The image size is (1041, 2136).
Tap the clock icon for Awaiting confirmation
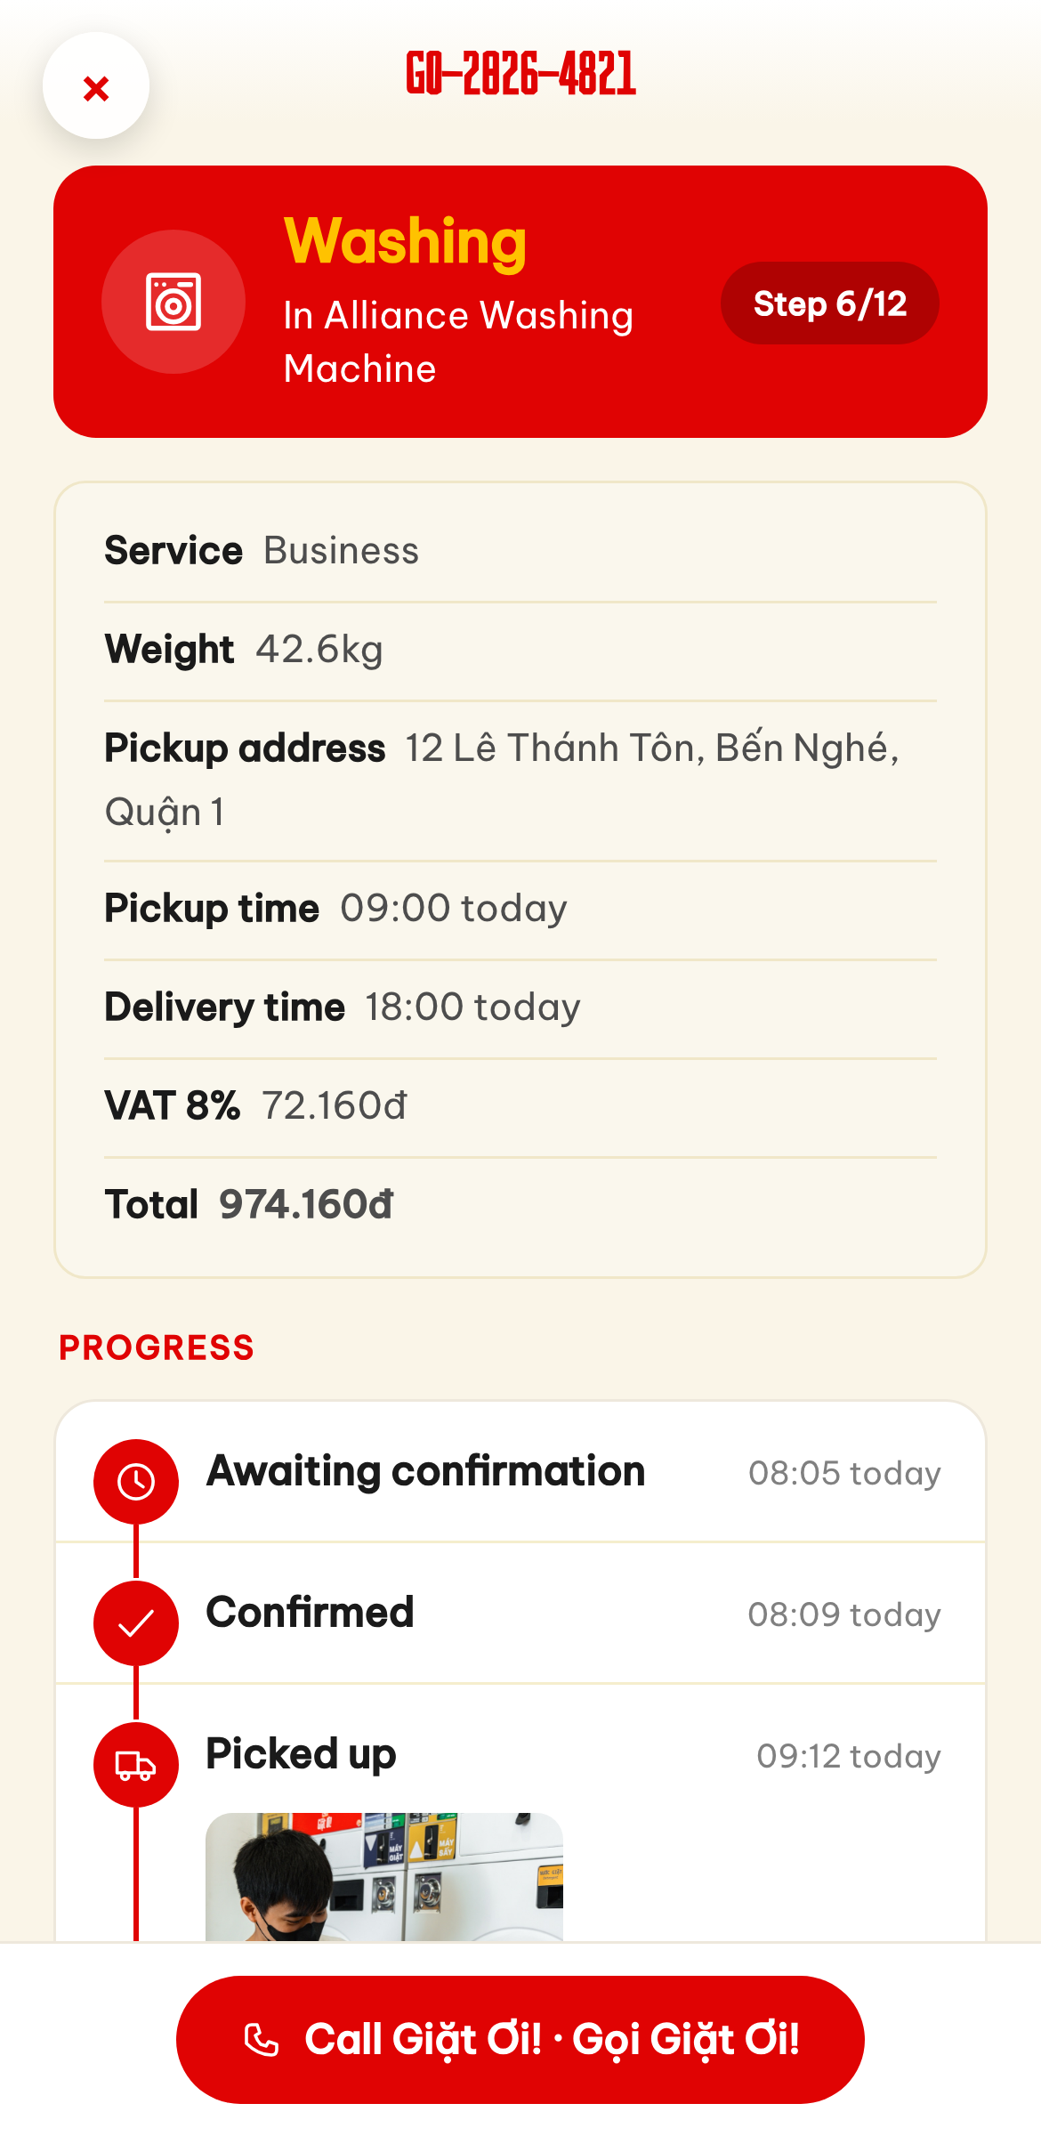(136, 1482)
